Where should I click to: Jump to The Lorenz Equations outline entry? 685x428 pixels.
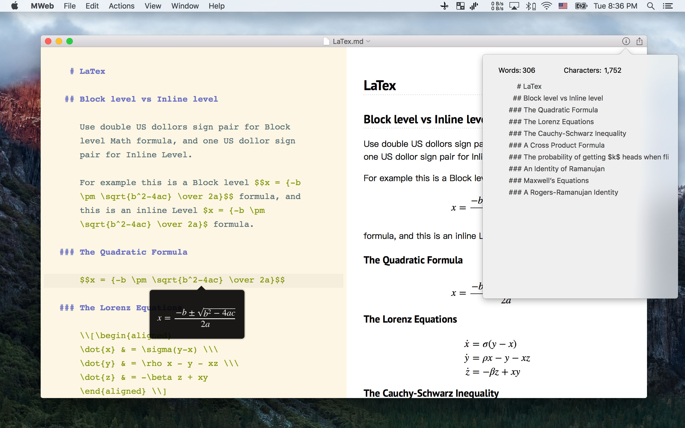point(551,122)
